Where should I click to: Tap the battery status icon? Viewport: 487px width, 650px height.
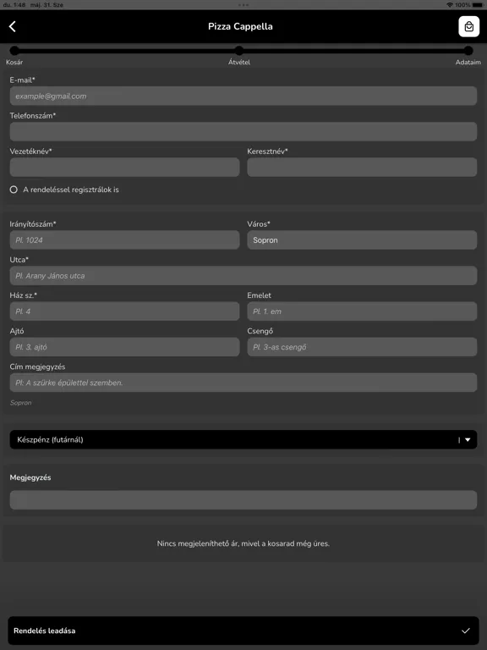pyautogui.click(x=478, y=4)
